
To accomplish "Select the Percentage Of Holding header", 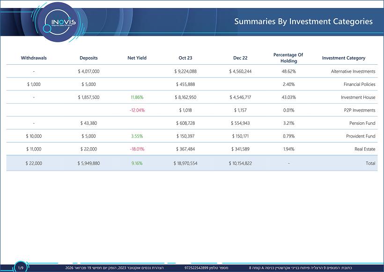I will 288,58.
